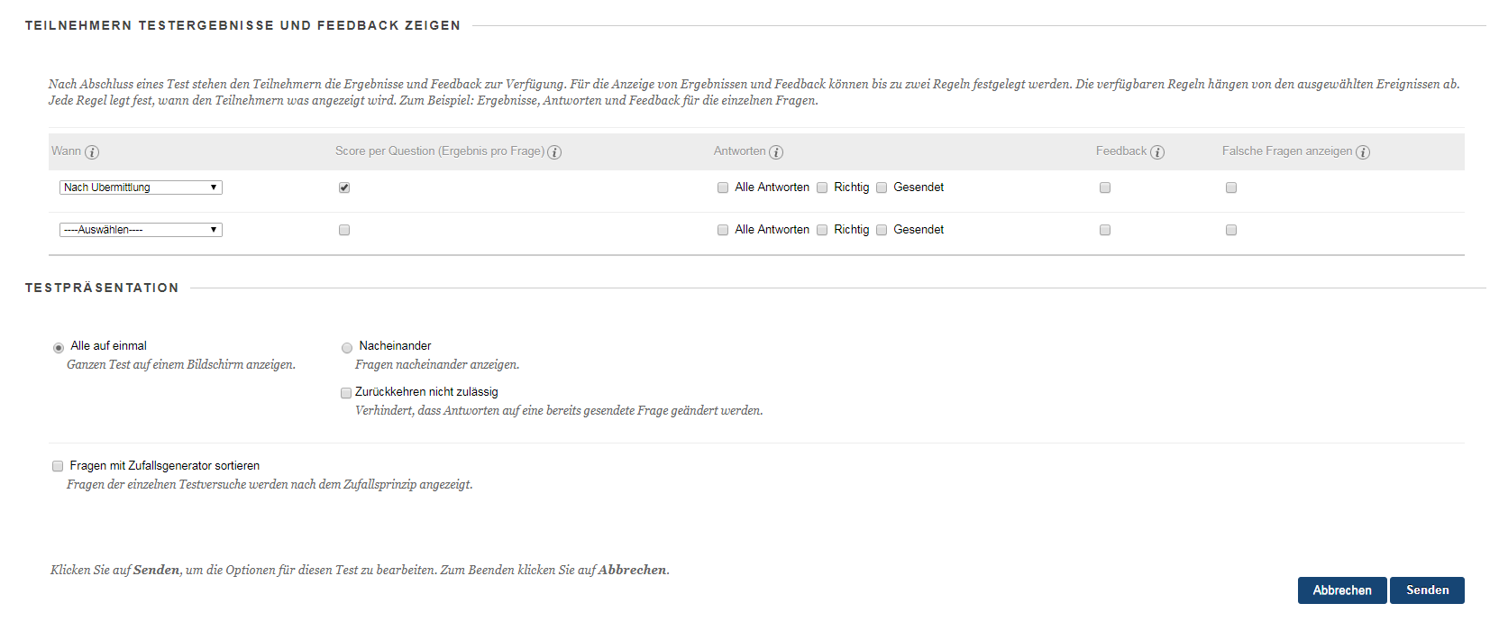The width and height of the screenshot is (1499, 631).
Task: Click info icon beside Score per Question
Action: point(554,152)
